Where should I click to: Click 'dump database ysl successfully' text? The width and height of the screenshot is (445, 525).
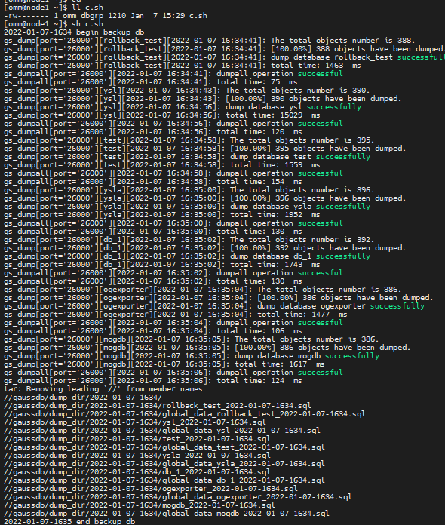tap(293, 107)
